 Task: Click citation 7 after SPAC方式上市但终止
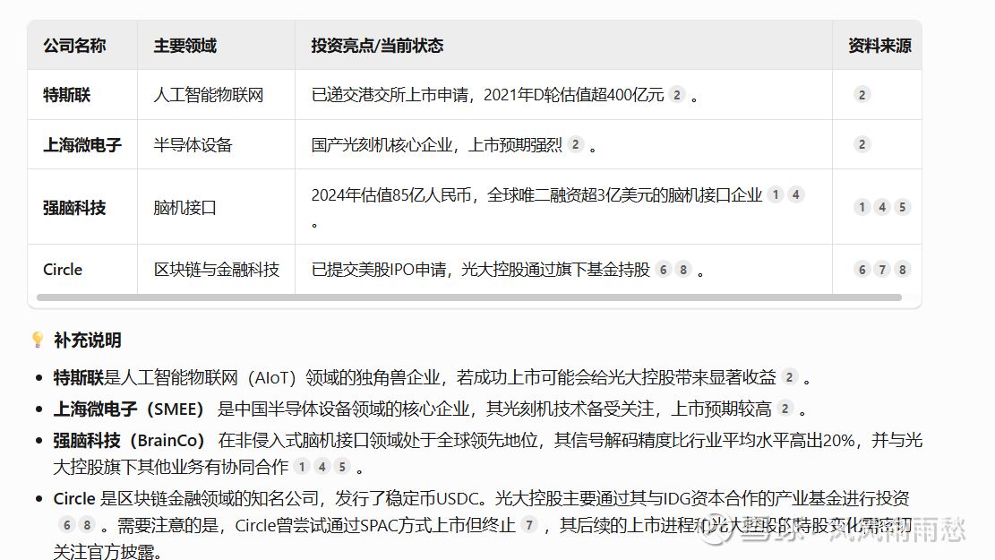tap(529, 524)
